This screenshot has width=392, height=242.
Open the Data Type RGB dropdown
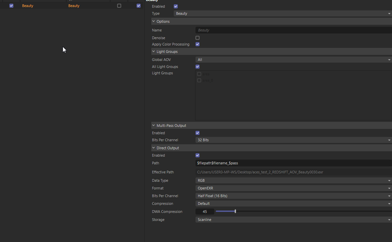click(294, 180)
